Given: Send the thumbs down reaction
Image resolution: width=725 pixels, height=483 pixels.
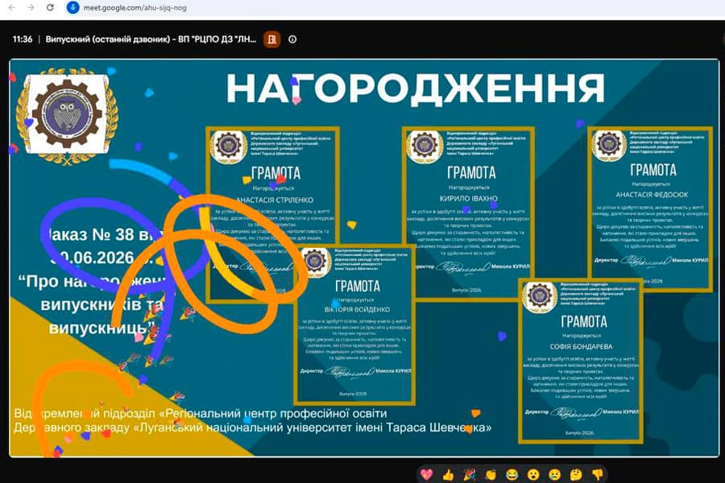Looking at the screenshot, I should coord(598,475).
